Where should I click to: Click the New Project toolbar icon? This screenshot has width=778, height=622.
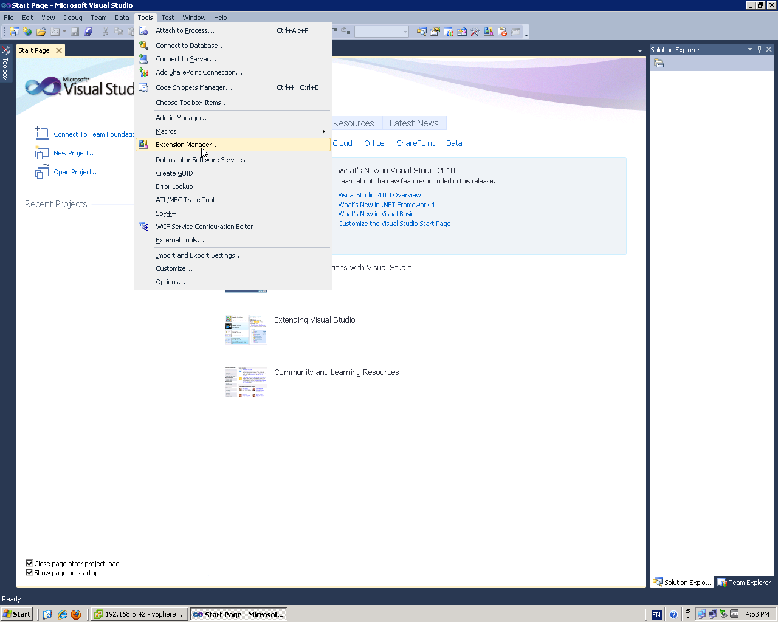[x=14, y=32]
